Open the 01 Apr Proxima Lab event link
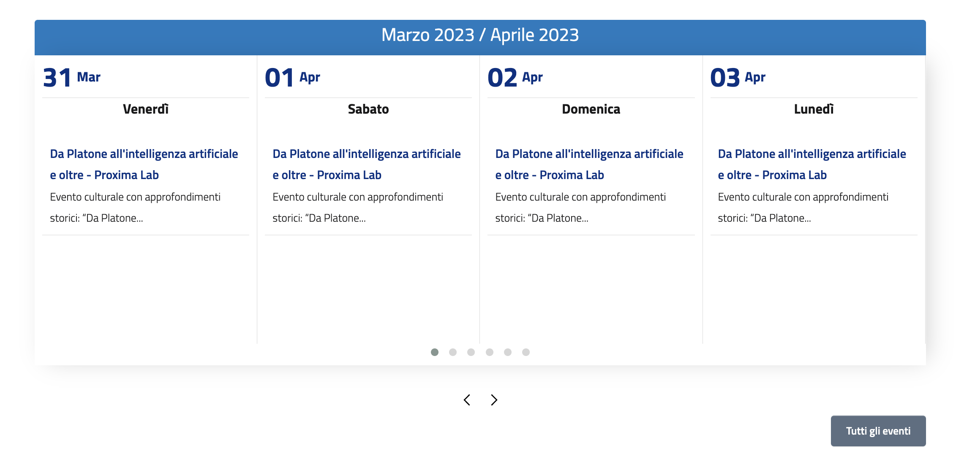Image resolution: width=975 pixels, height=462 pixels. click(x=366, y=164)
